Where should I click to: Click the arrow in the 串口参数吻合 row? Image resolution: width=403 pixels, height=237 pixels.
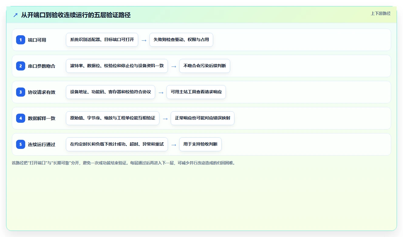[174, 66]
